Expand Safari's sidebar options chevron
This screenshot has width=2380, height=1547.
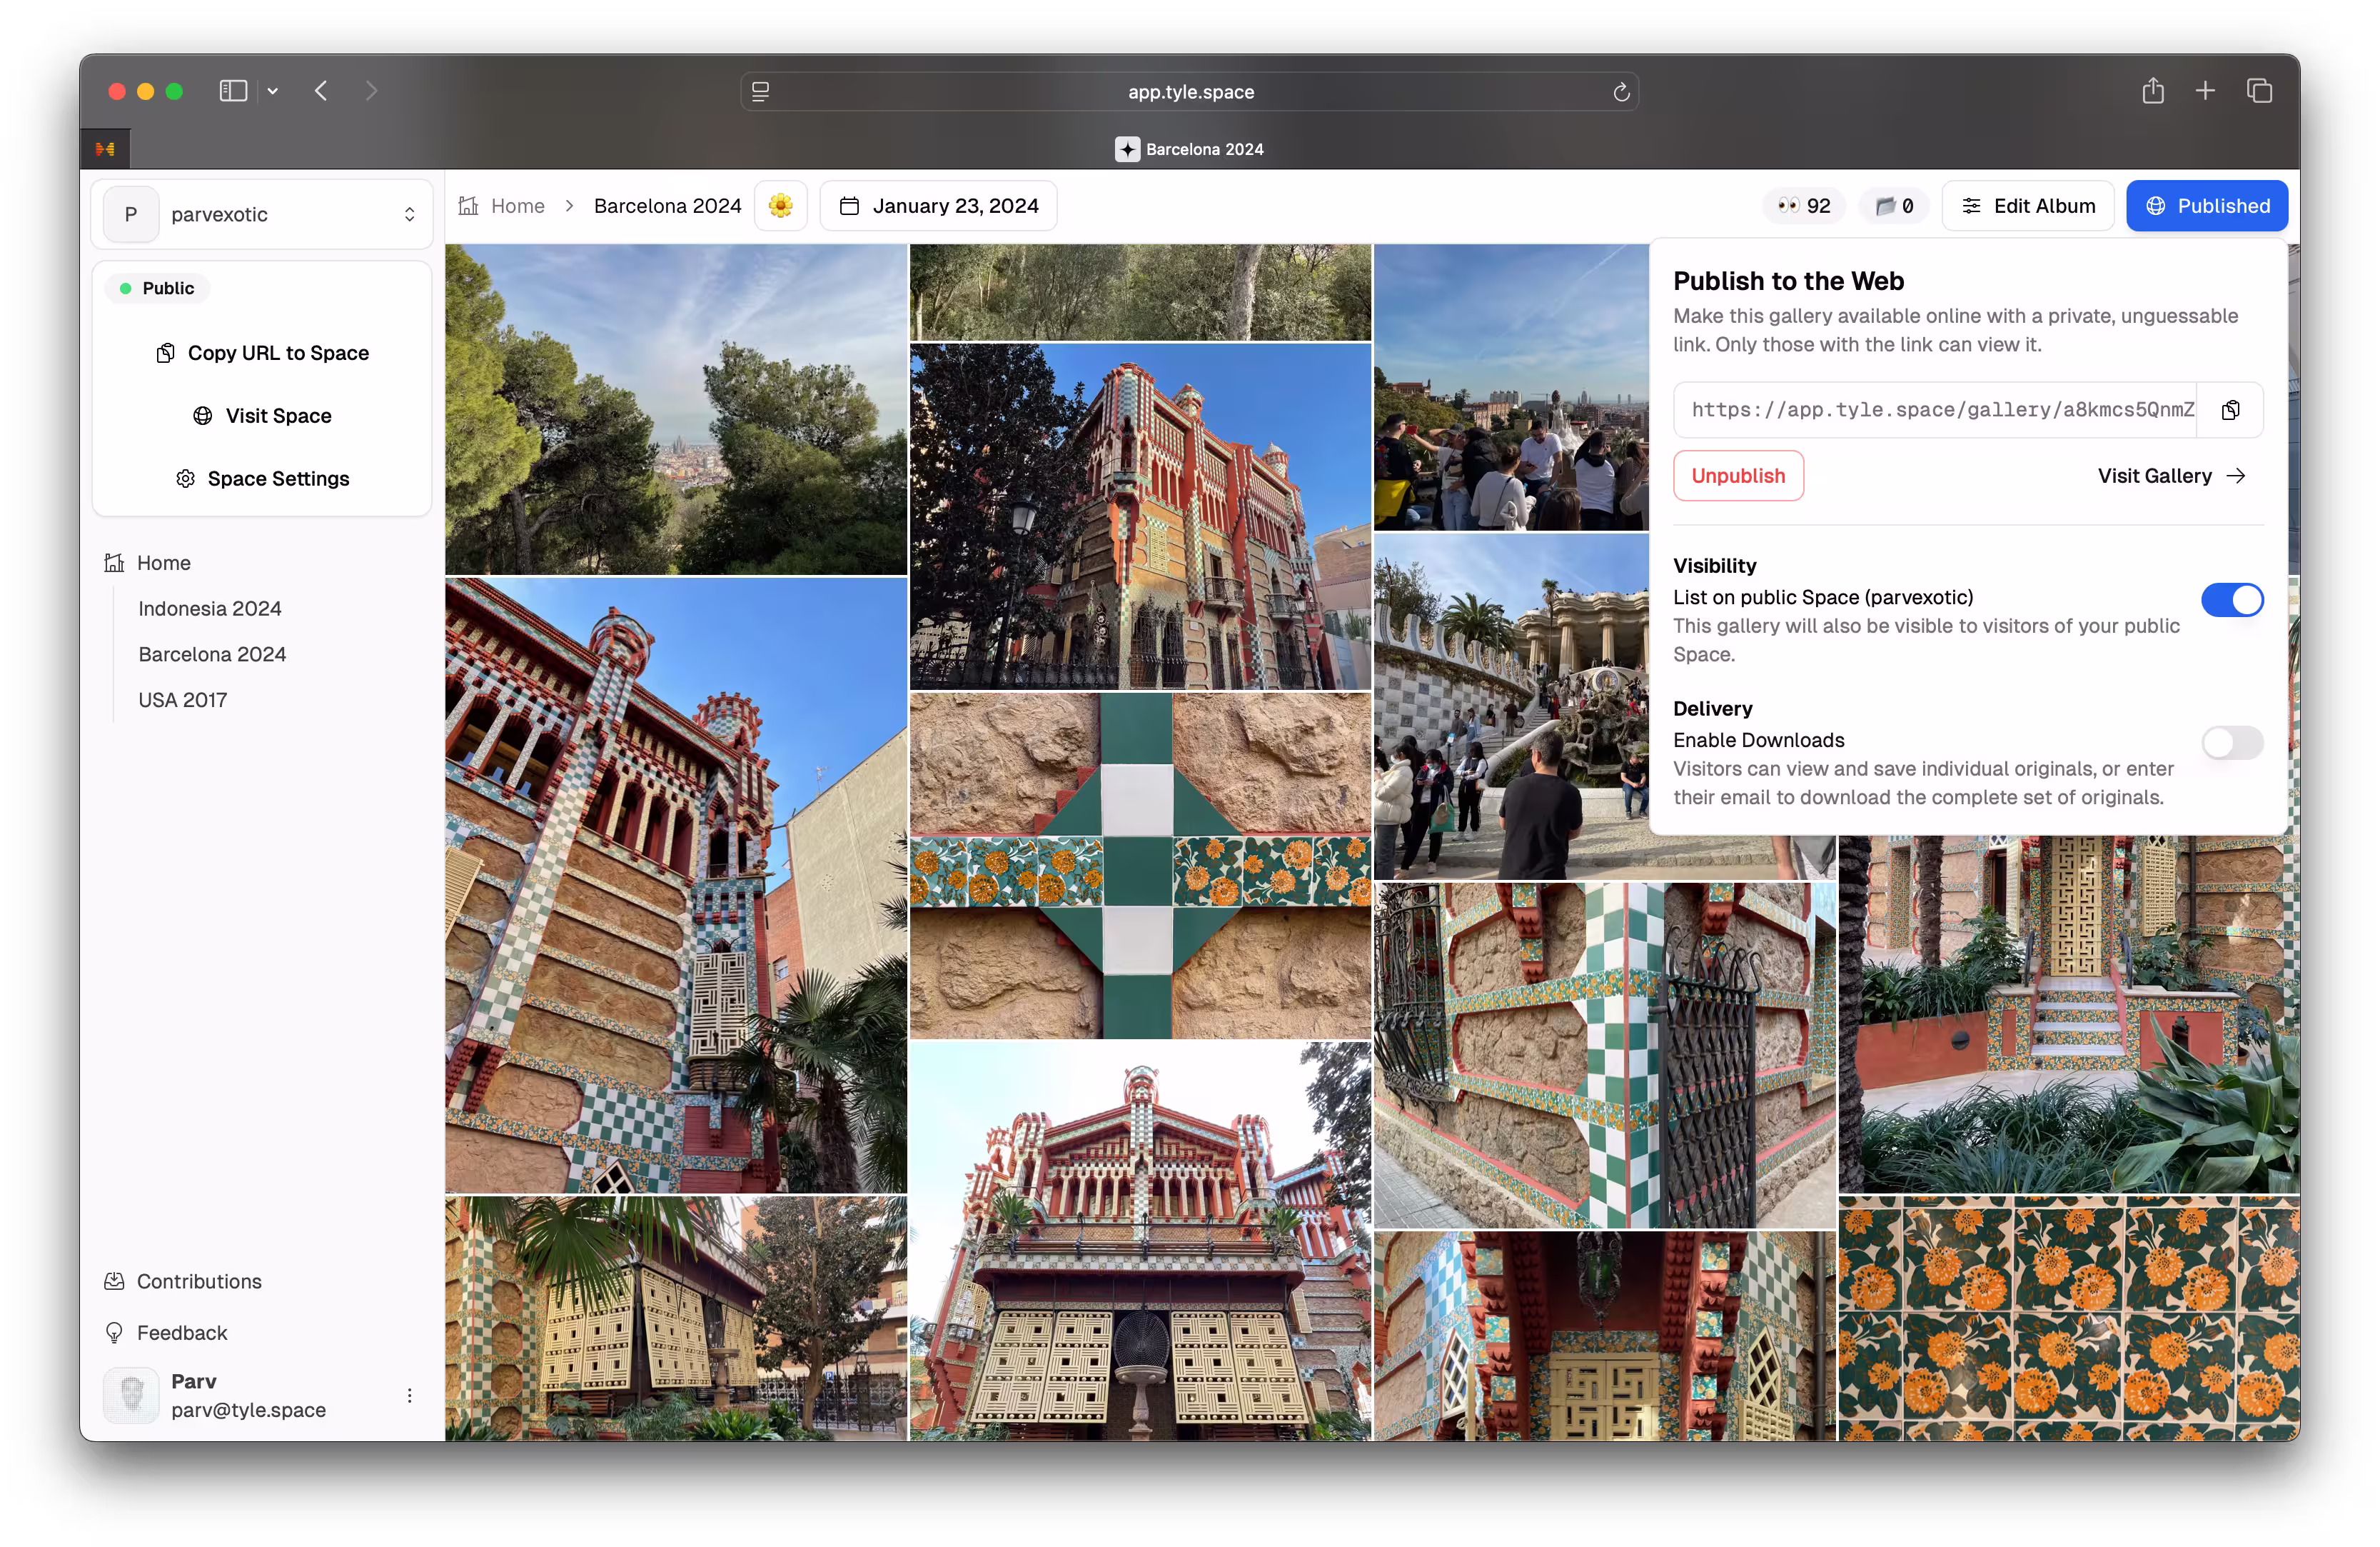pyautogui.click(x=272, y=91)
